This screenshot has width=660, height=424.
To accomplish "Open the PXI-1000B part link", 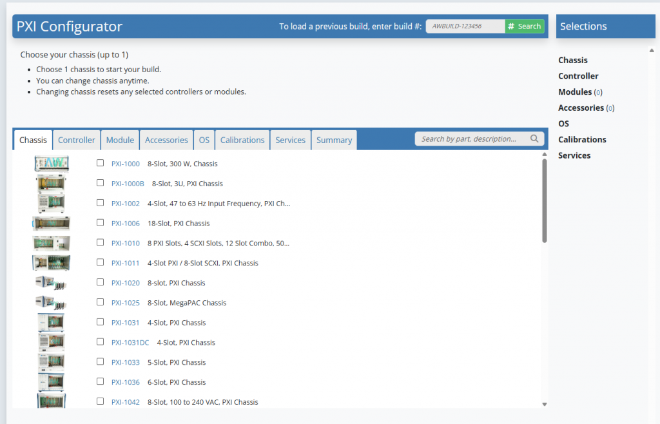I will 128,184.
